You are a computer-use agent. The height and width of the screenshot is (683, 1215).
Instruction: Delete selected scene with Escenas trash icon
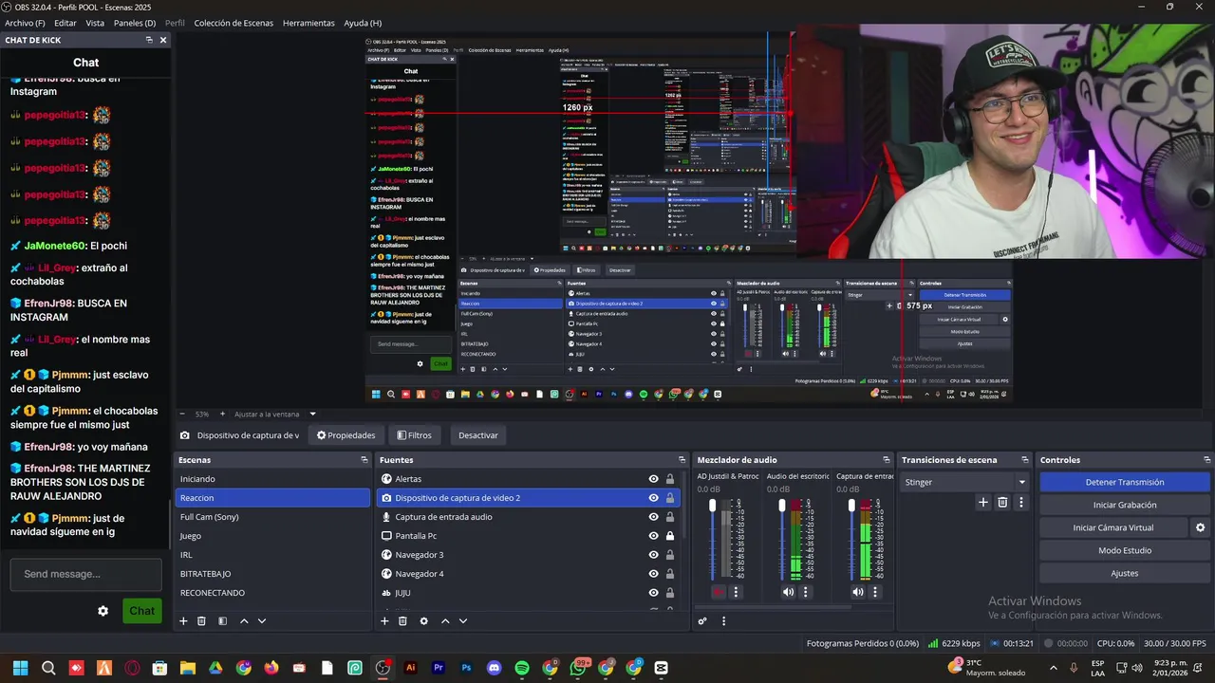pyautogui.click(x=201, y=621)
